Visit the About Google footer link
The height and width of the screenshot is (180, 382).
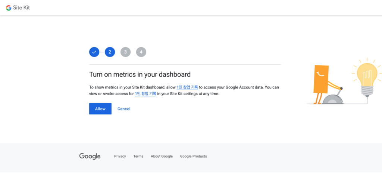162,157
